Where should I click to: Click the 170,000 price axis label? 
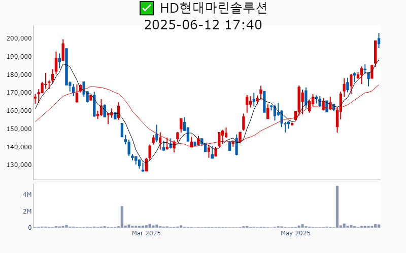point(19,93)
